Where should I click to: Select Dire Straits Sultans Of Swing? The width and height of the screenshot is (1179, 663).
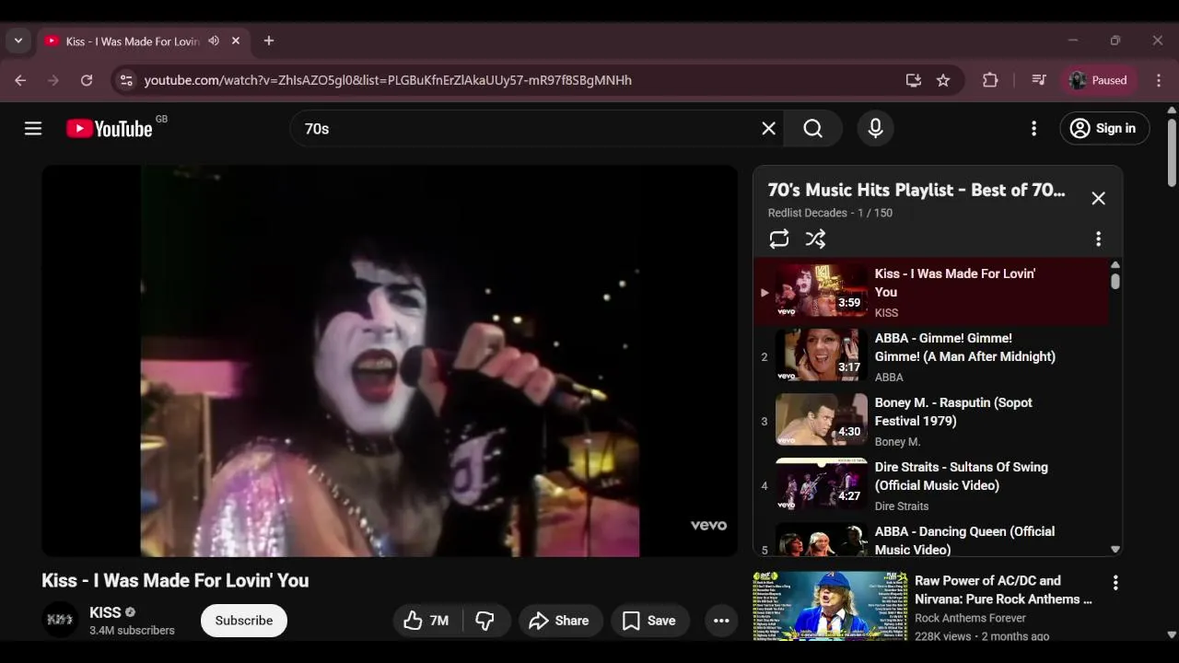click(932, 485)
